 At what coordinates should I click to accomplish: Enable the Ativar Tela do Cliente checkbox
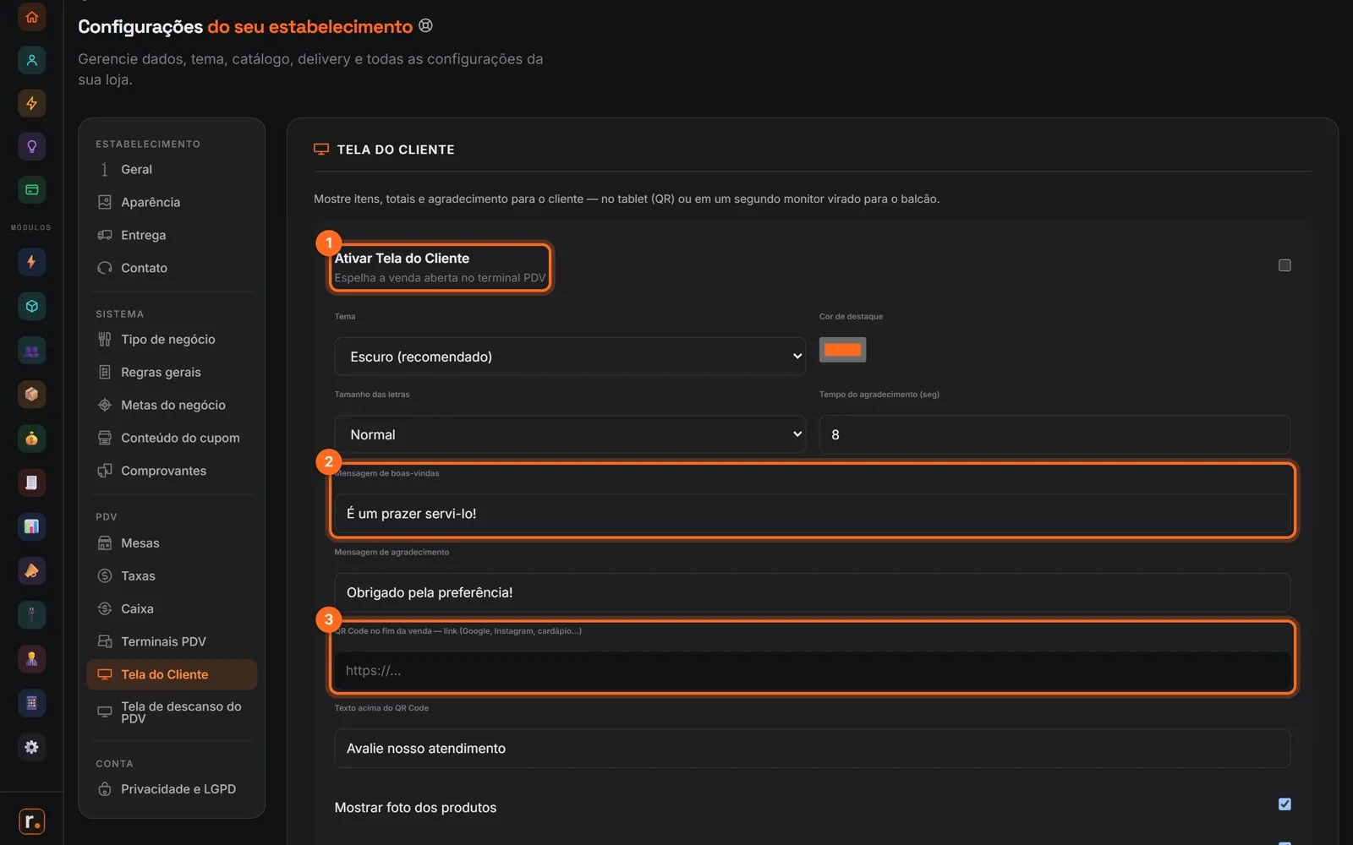[x=1285, y=265]
